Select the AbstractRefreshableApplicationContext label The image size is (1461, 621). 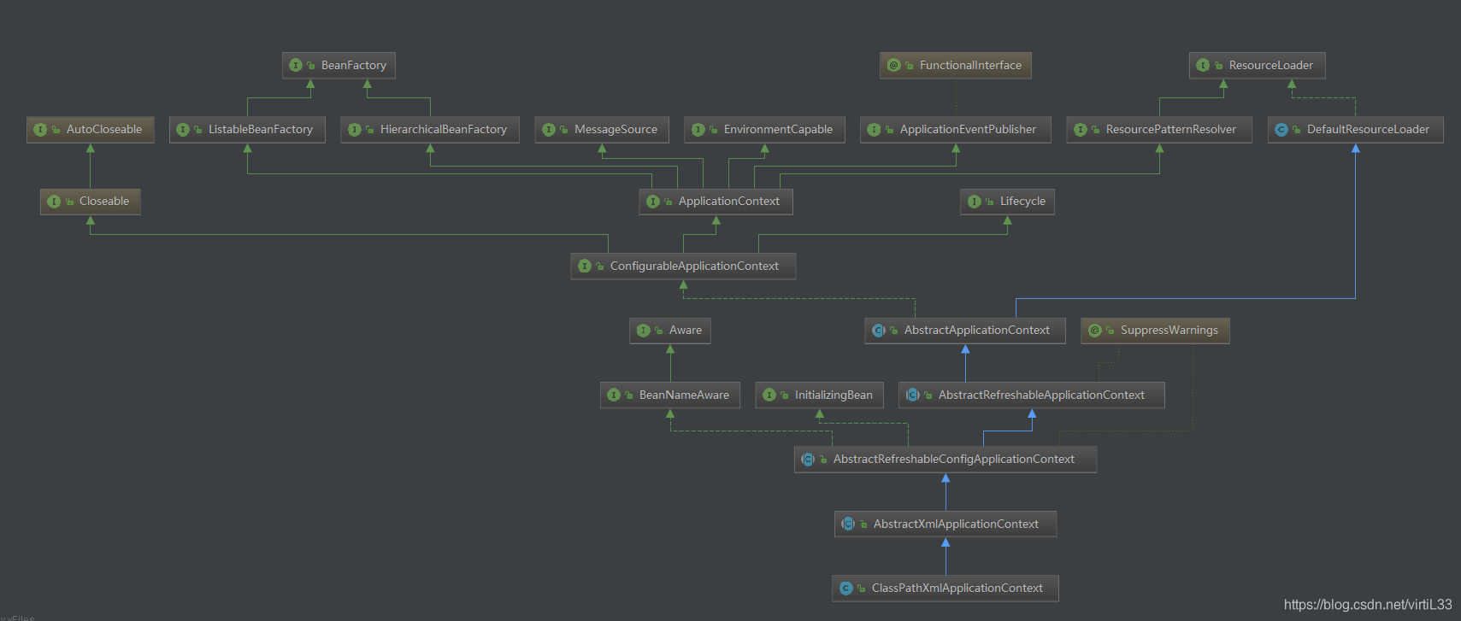[x=1042, y=395]
